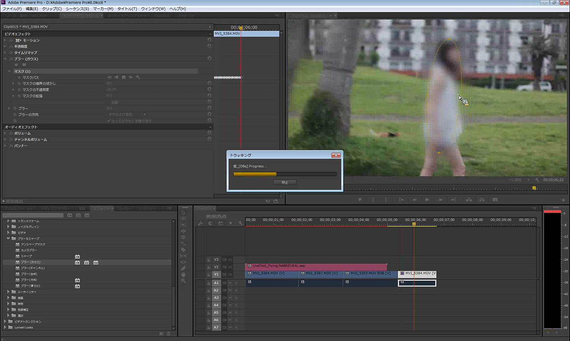Click track header A1 target button
Image resolution: width=570 pixels, height=341 pixels.
pyautogui.click(x=216, y=283)
